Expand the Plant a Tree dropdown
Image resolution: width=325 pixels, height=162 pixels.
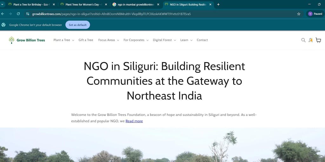[63, 40]
